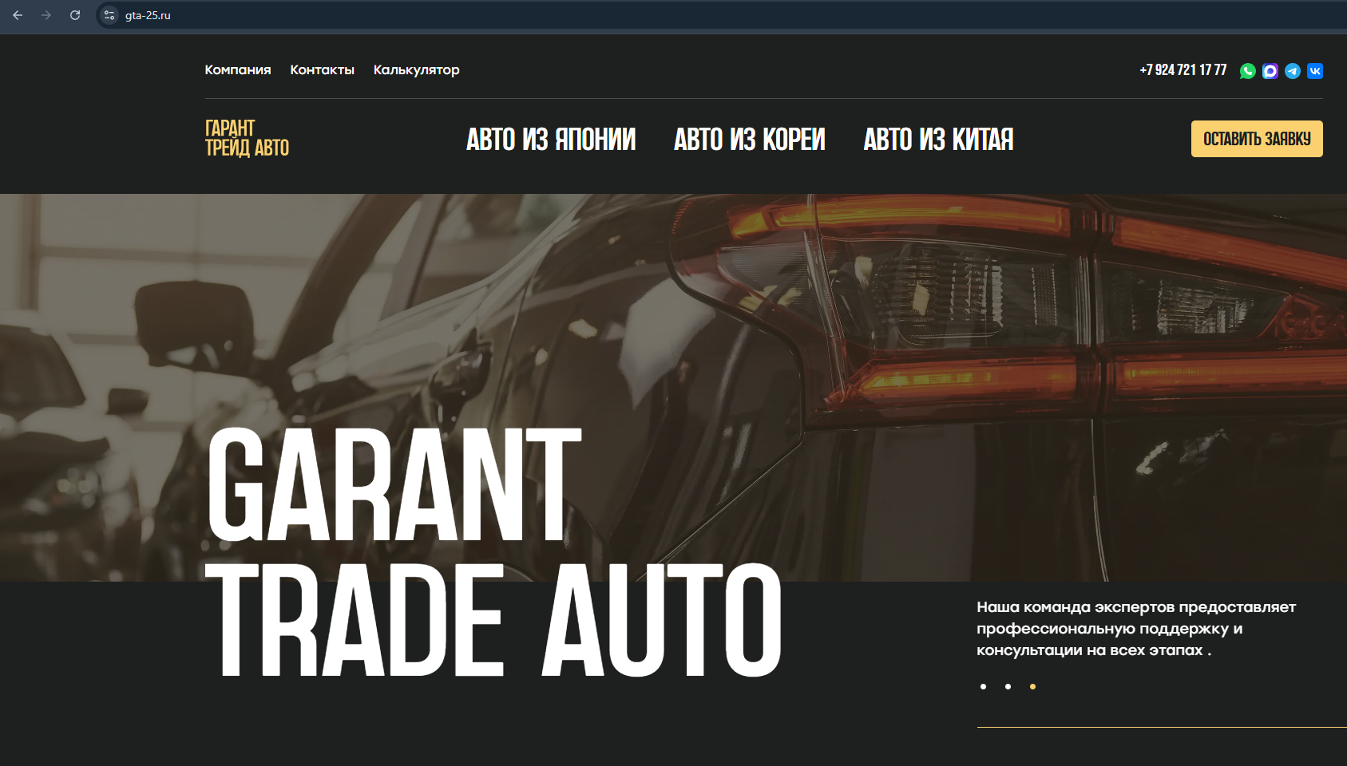Call the phone number +7 924 721 17 77
Image resolution: width=1347 pixels, height=766 pixels.
click(1183, 70)
